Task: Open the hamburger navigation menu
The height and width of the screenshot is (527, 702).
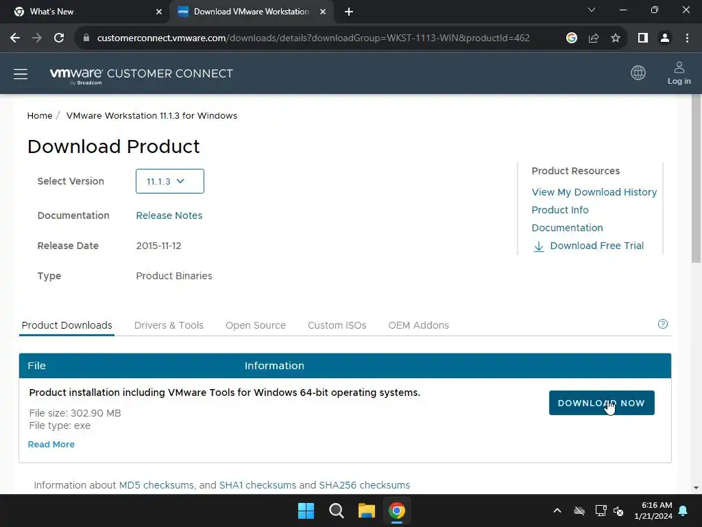Action: point(21,74)
